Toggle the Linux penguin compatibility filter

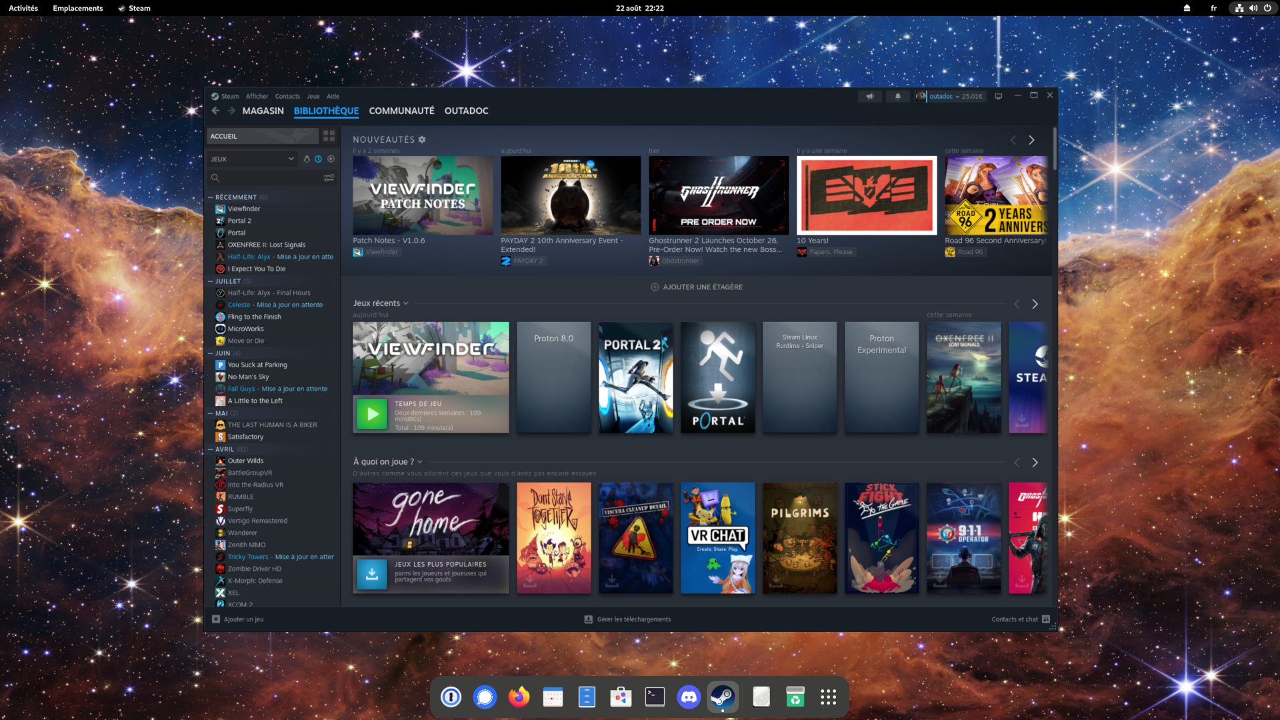coord(307,159)
